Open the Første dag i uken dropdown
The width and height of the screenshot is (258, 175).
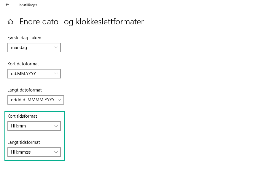pyautogui.click(x=34, y=48)
